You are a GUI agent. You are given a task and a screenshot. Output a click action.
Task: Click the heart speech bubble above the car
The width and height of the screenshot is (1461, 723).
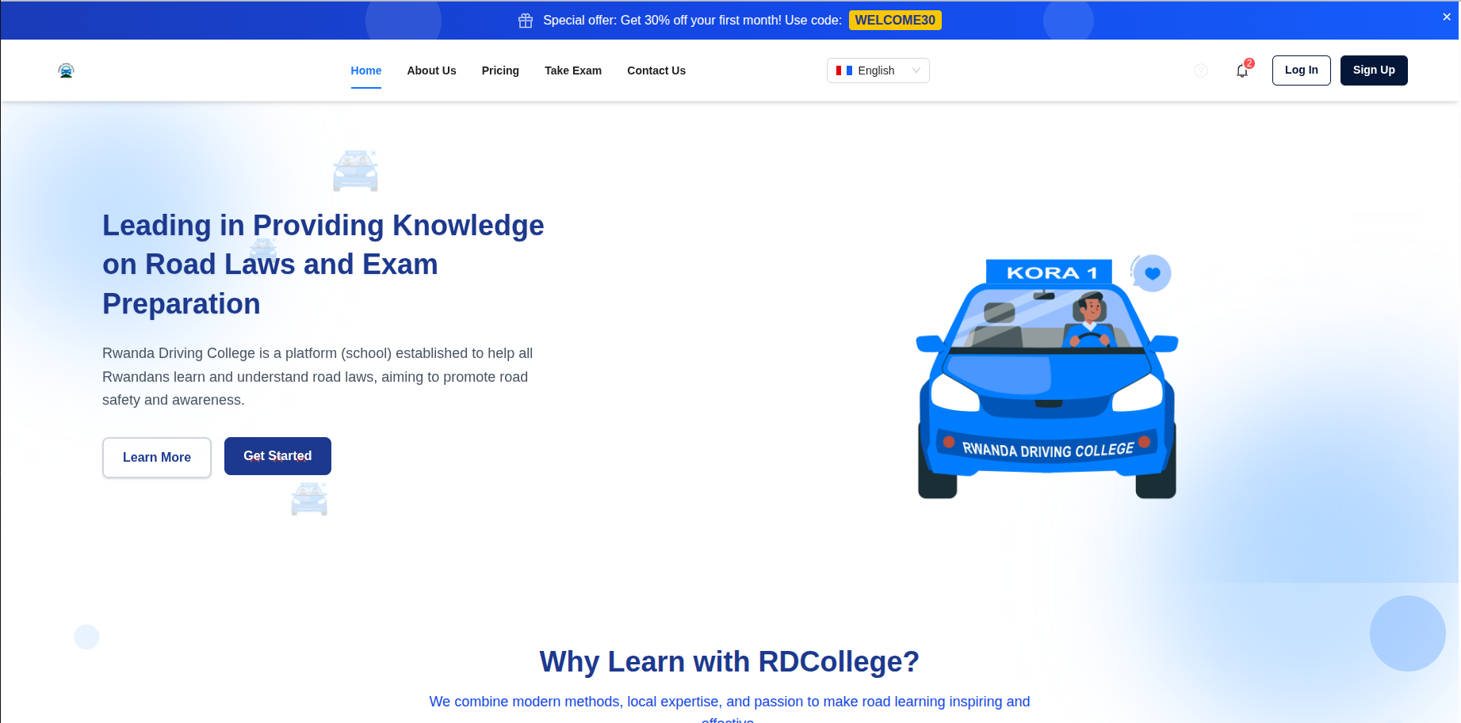(1152, 273)
